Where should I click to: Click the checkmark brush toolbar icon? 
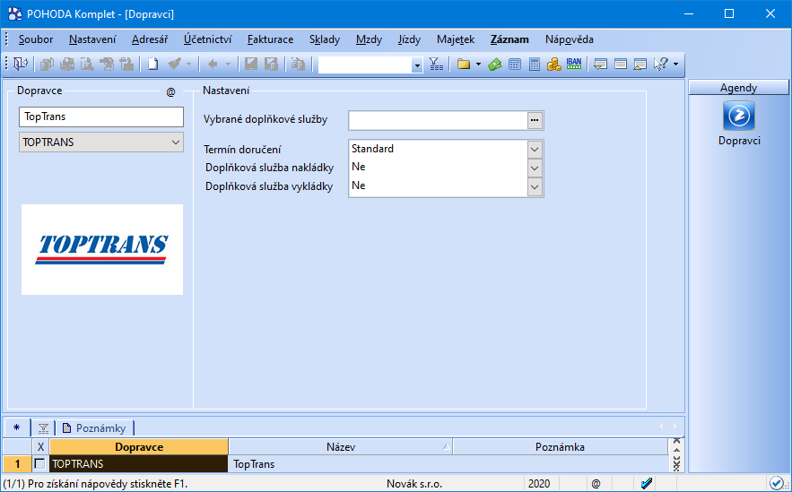(x=174, y=65)
